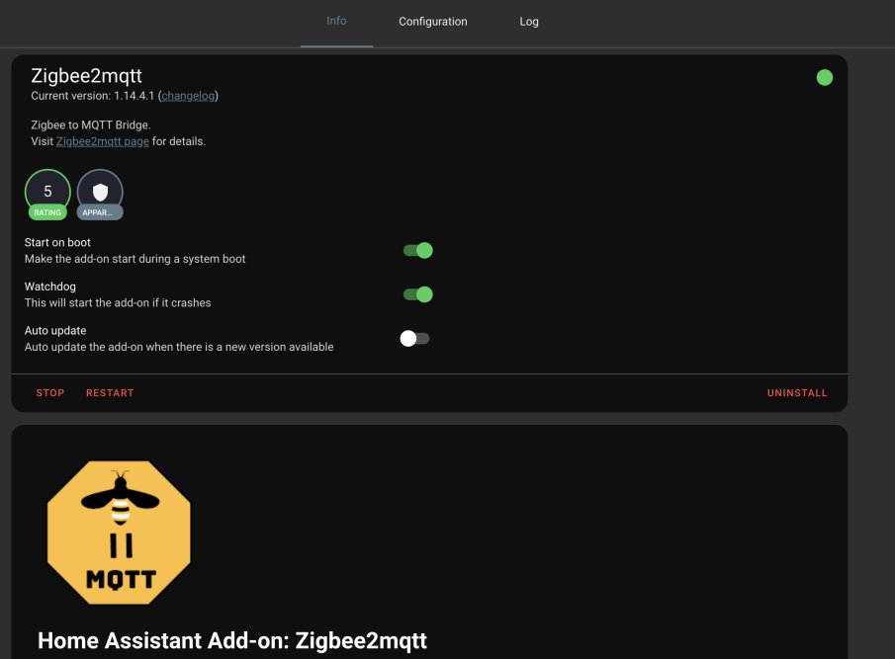Turn off the Watchdog toggle

(417, 294)
